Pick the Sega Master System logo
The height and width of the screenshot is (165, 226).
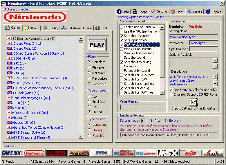101,153
